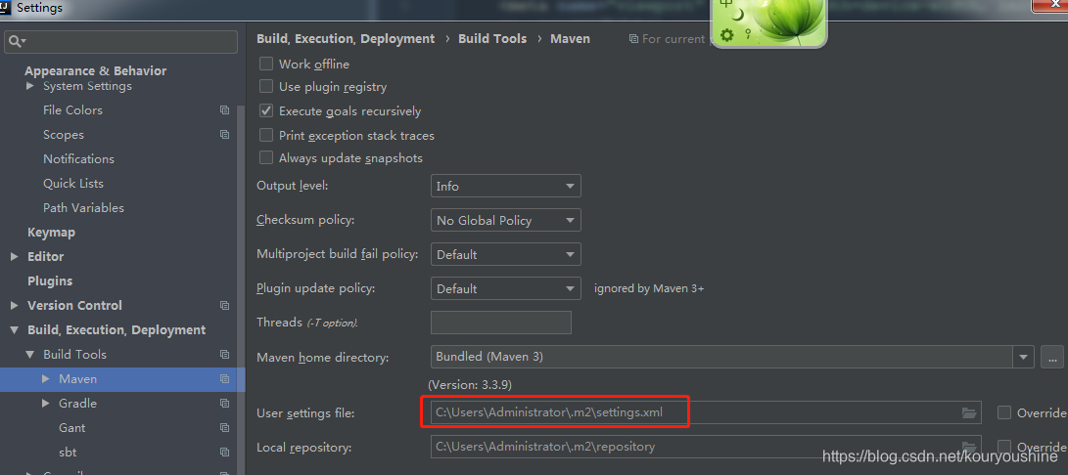1068x475 pixels.
Task: Select Plugins in the settings tree
Action: (x=50, y=281)
